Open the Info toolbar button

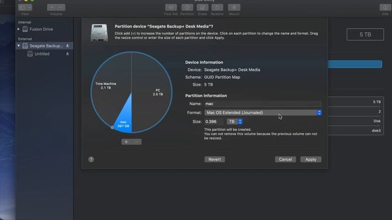tap(385, 7)
